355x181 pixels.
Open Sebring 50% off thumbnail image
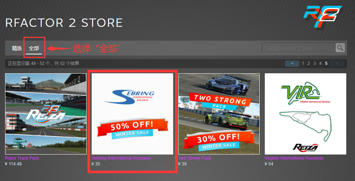[x=132, y=114]
